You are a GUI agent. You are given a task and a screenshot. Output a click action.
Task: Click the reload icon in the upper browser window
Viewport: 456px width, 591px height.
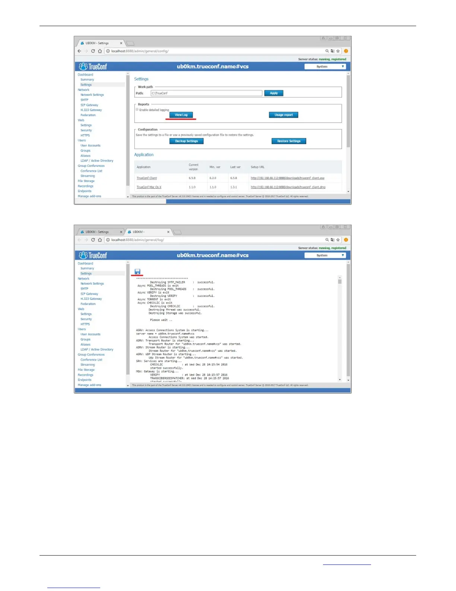[93, 51]
